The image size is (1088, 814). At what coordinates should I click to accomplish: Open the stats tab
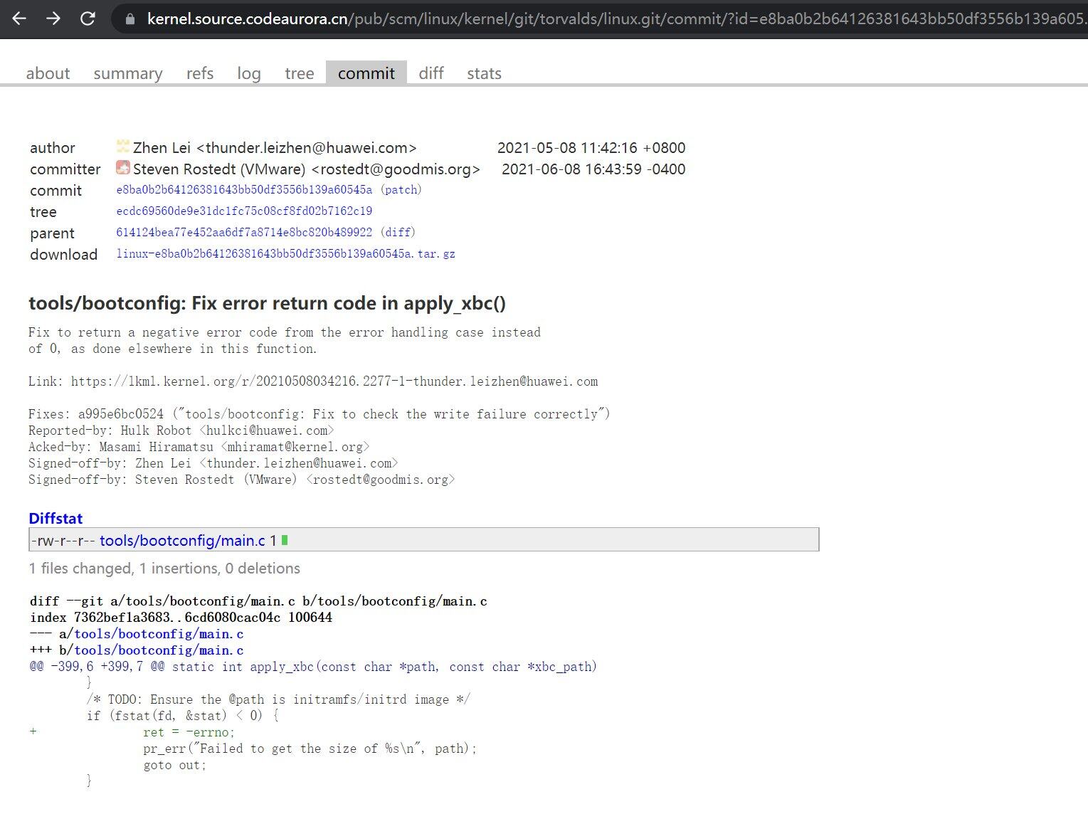[485, 73]
